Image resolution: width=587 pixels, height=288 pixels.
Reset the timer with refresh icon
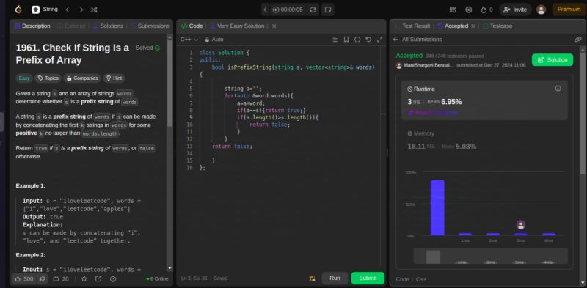click(313, 10)
